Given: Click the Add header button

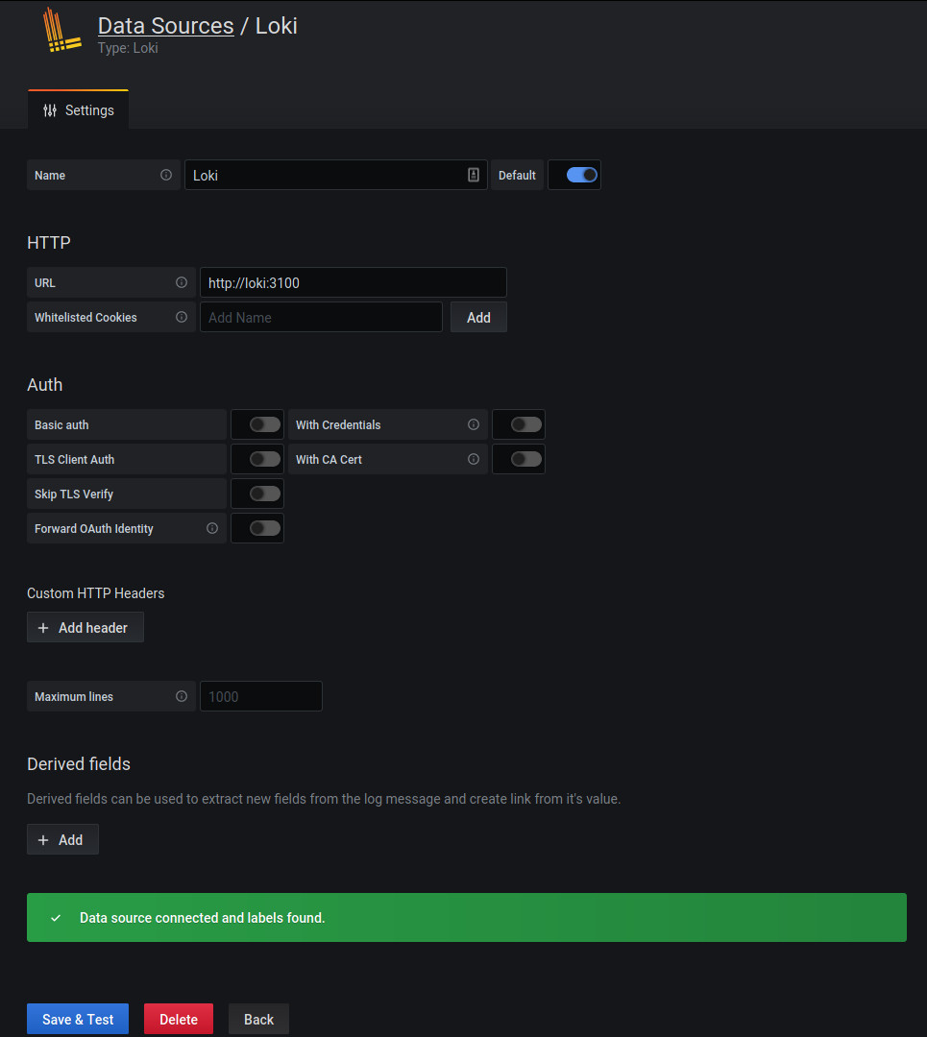Looking at the screenshot, I should (x=85, y=627).
